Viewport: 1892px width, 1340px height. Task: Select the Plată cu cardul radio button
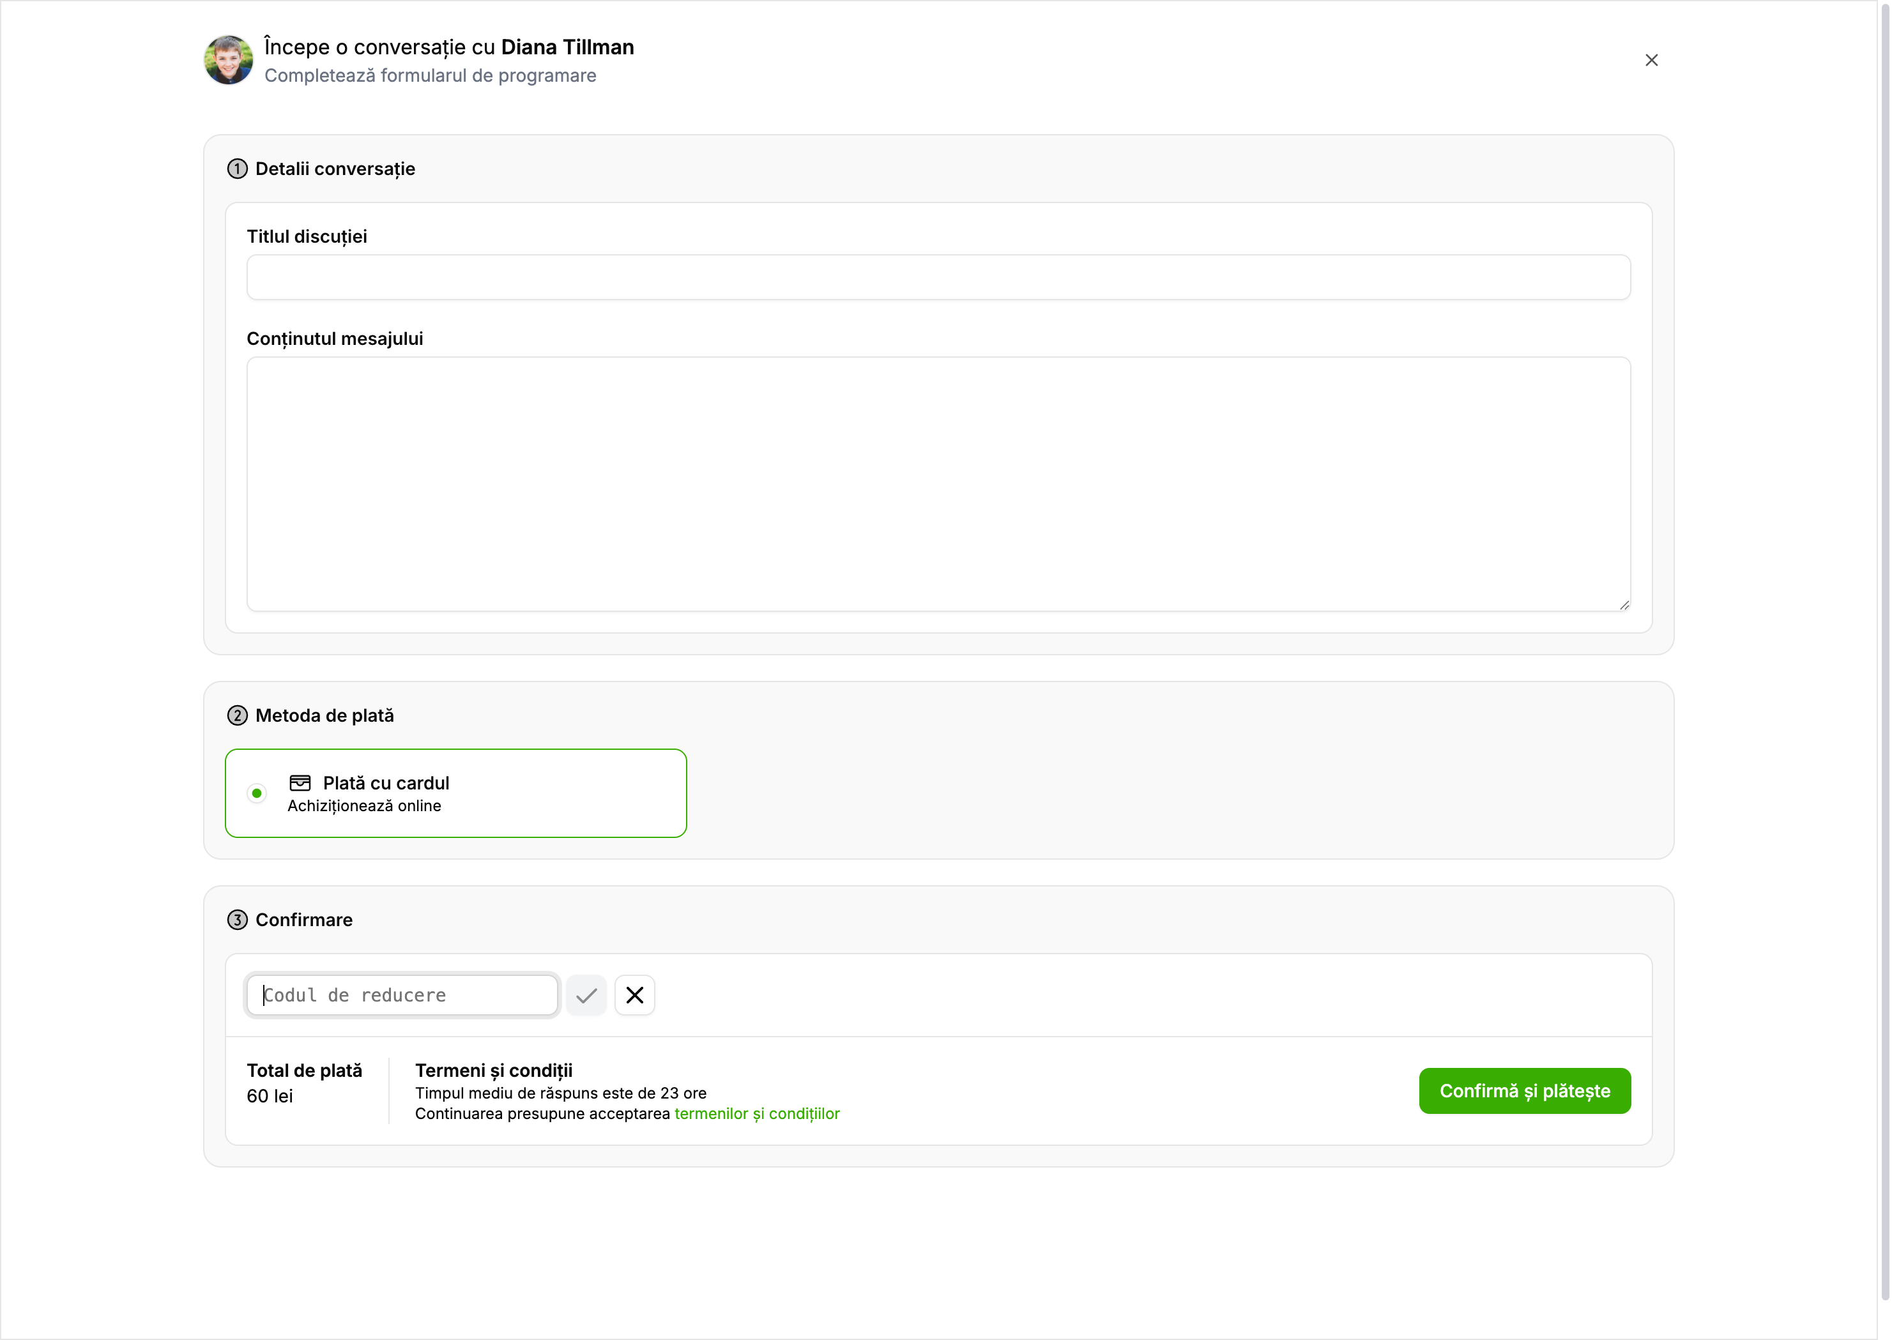point(257,793)
